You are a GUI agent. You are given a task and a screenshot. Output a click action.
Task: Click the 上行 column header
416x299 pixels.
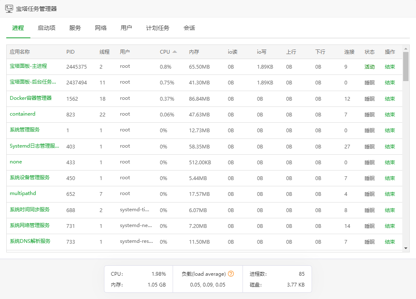[x=291, y=52]
